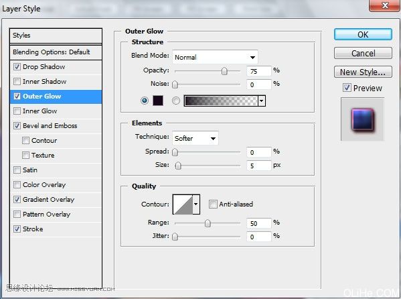The width and height of the screenshot is (401, 299).
Task: Toggle the Stroke checkbox
Action: pyautogui.click(x=17, y=229)
